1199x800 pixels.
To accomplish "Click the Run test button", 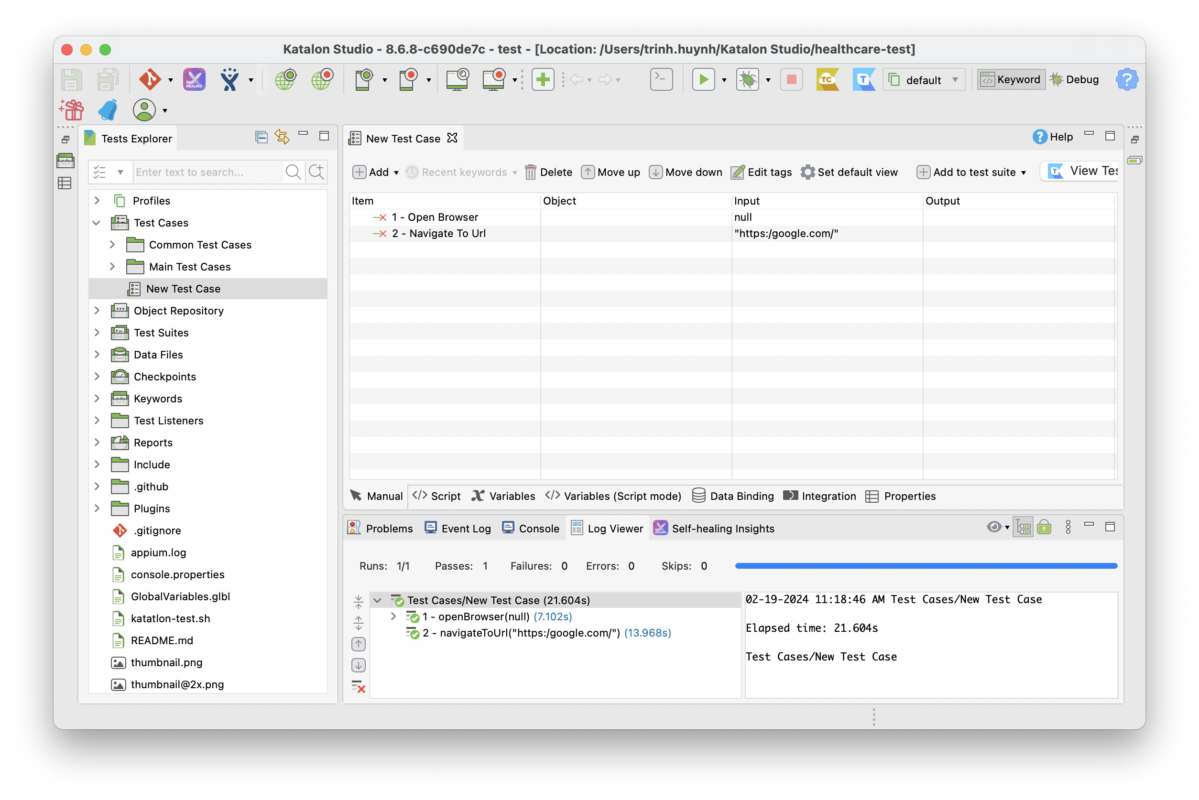I will click(x=704, y=79).
